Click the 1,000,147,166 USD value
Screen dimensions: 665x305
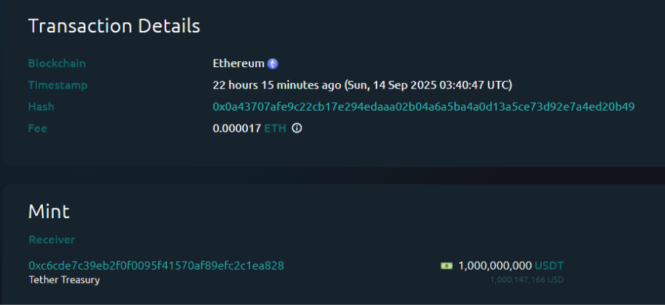coord(527,280)
